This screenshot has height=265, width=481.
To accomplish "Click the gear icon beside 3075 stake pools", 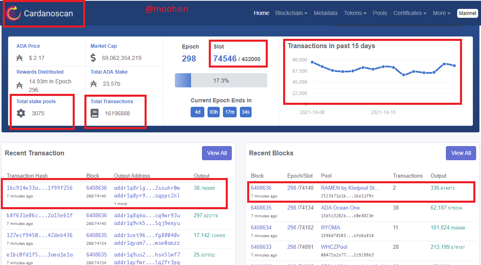I will [21, 113].
